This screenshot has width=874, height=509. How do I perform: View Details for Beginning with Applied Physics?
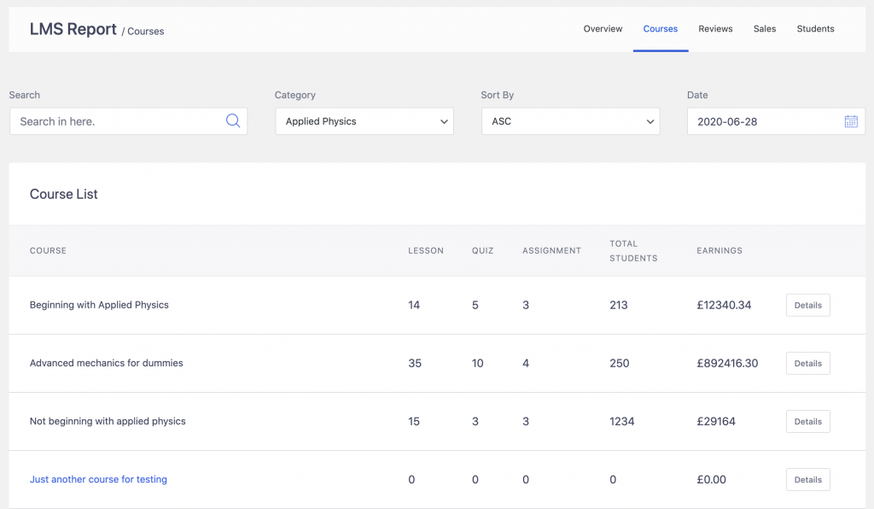tap(807, 305)
